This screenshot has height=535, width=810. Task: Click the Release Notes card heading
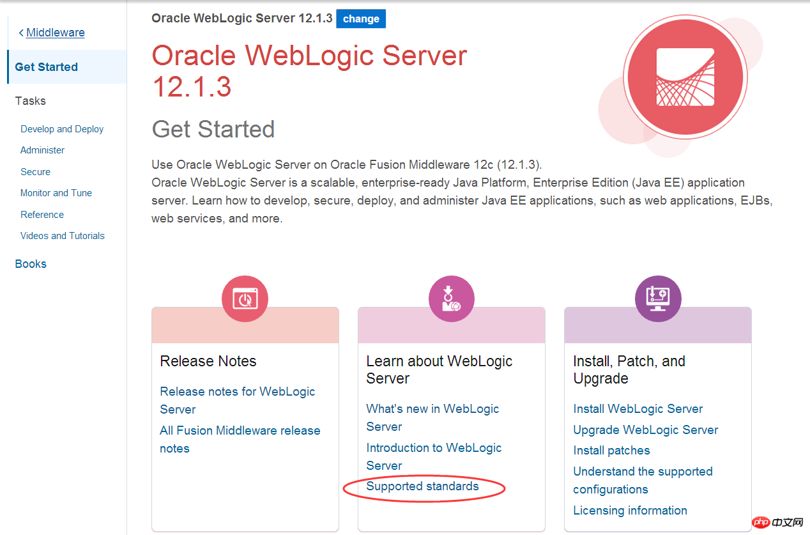click(208, 361)
